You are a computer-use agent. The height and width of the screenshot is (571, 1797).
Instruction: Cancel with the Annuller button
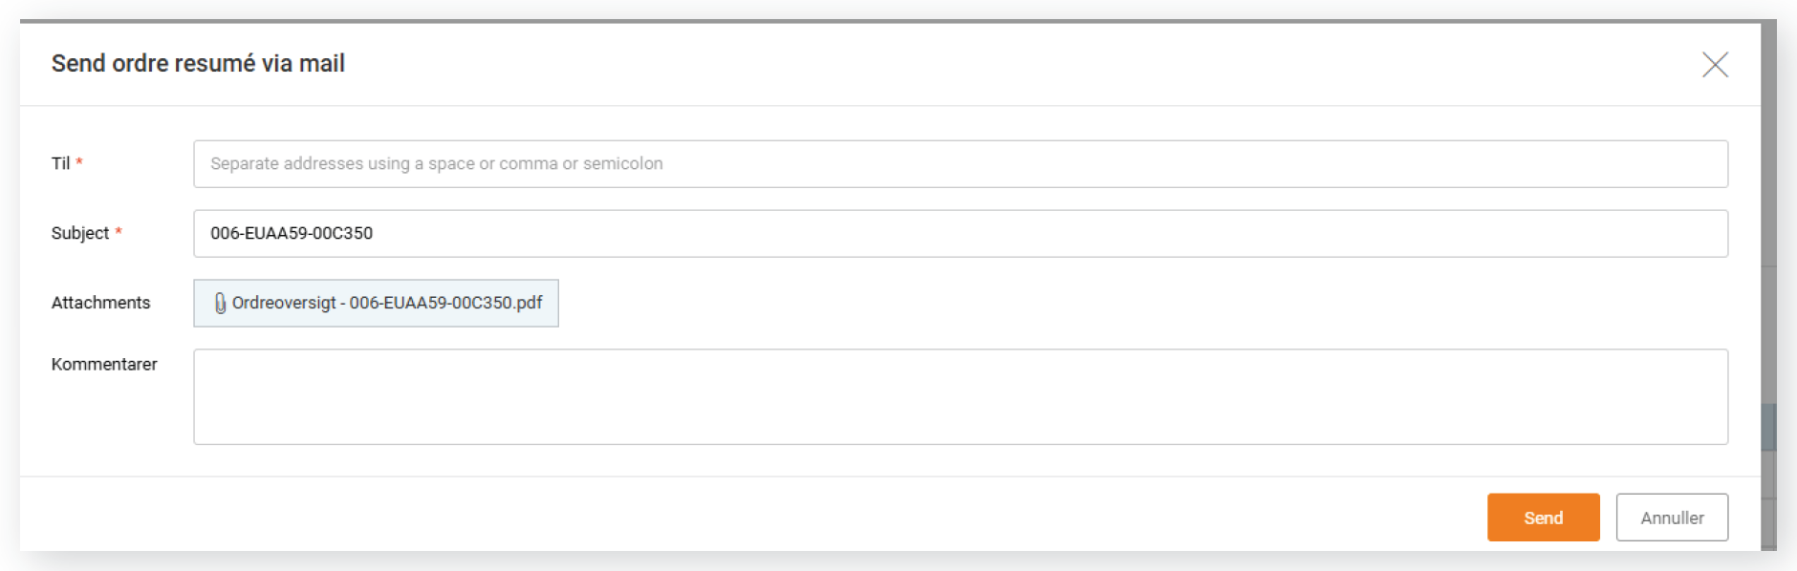[1671, 518]
